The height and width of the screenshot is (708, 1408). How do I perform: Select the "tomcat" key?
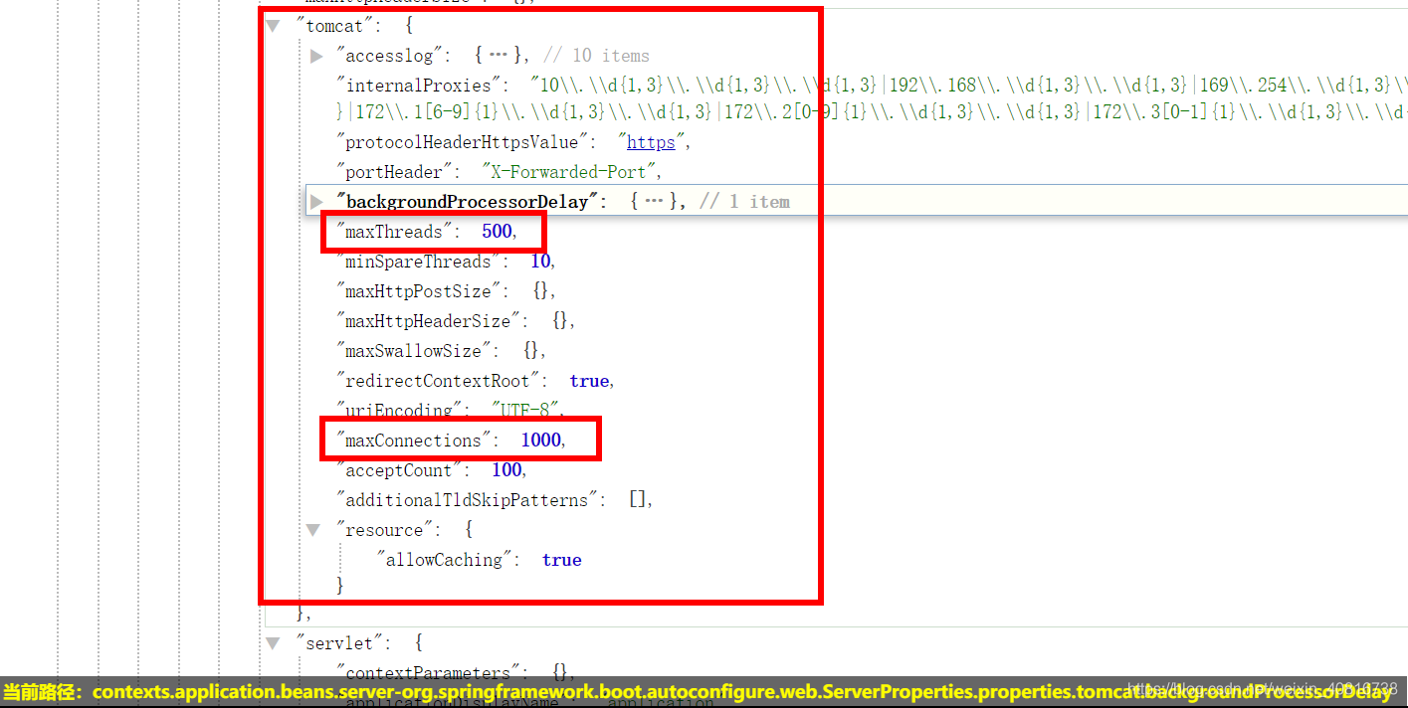pyautogui.click(x=335, y=27)
